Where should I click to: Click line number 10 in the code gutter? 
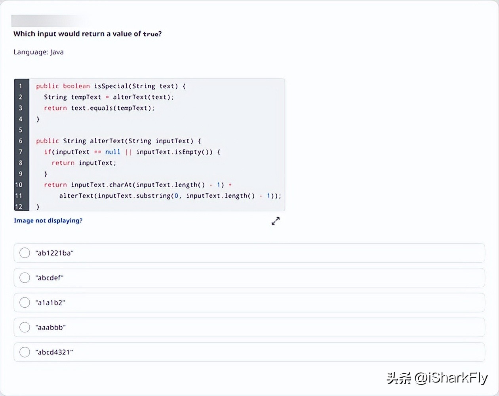19,185
